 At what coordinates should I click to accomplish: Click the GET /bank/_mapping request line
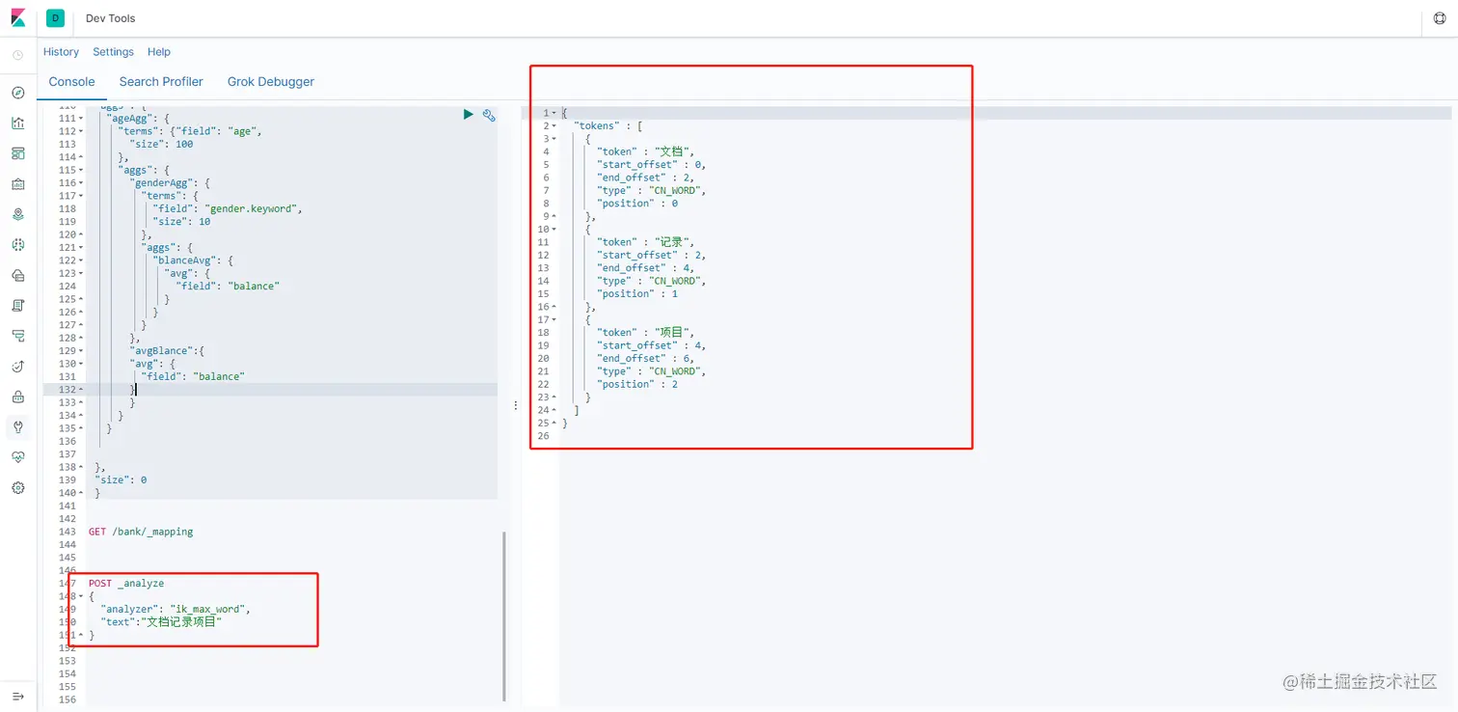pyautogui.click(x=141, y=532)
